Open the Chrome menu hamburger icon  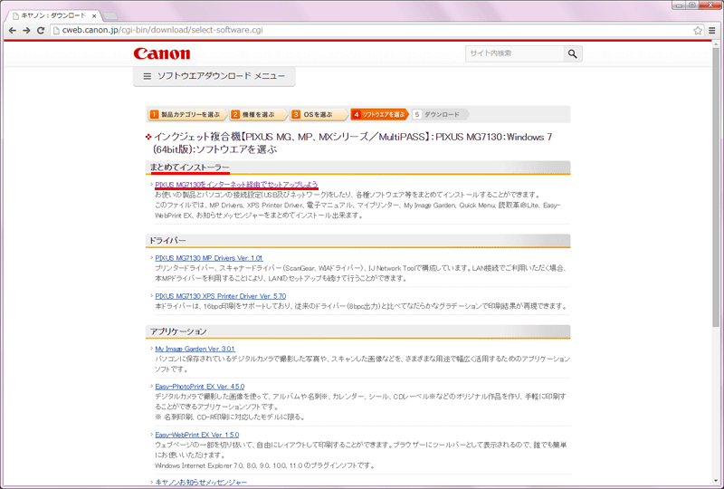pyautogui.click(x=712, y=31)
